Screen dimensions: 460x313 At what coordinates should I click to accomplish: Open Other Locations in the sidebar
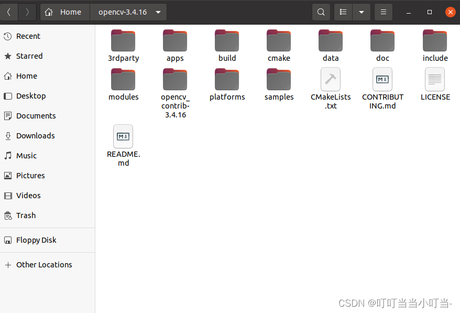[x=47, y=265]
